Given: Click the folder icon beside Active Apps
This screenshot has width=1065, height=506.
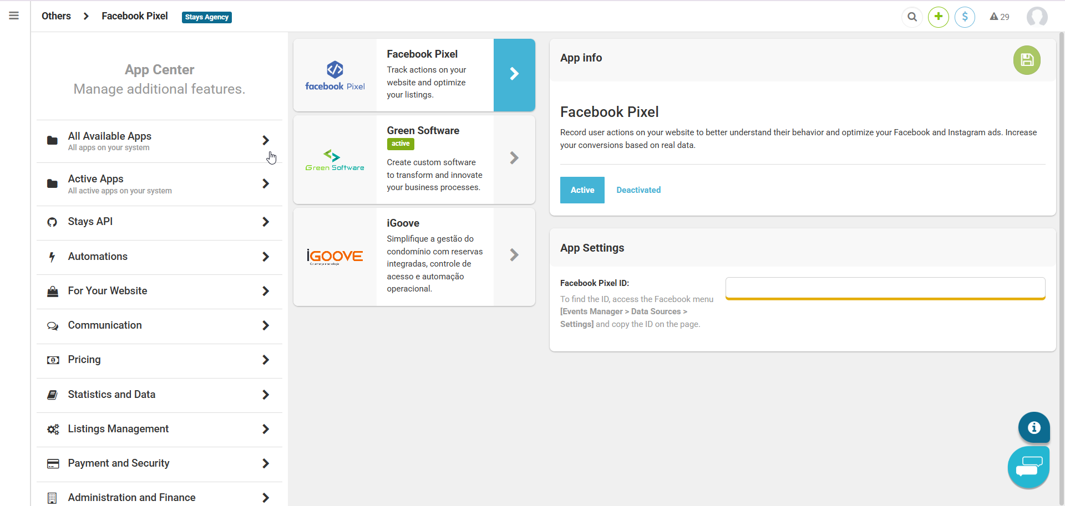Looking at the screenshot, I should click(x=52, y=183).
